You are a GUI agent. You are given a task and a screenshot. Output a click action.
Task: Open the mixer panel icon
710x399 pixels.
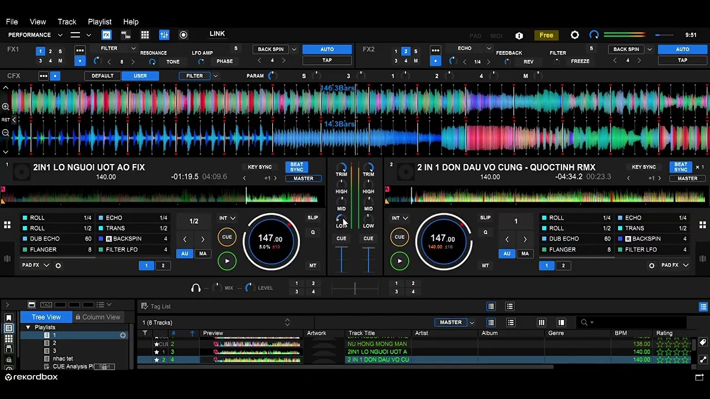(164, 35)
